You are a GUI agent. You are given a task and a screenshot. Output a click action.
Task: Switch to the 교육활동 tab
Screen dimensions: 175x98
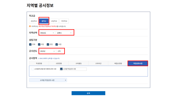coord(78,63)
